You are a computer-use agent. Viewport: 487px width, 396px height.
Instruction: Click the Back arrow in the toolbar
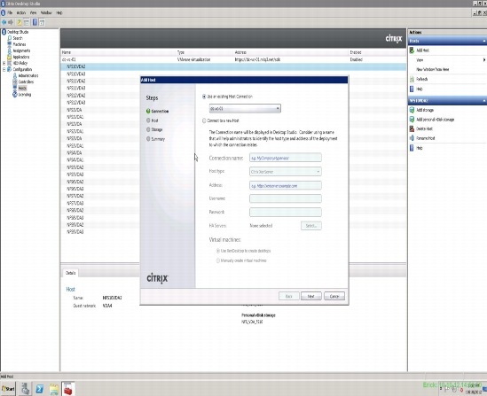click(4, 22)
